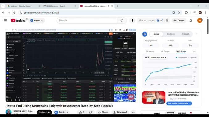The height and width of the screenshot is (117, 209).
Task: View site information icon in address bar
Action: pyautogui.click(x=21, y=13)
